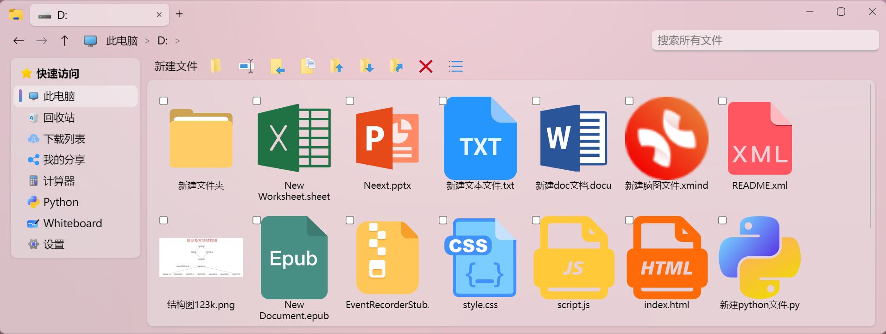Image resolution: width=886 pixels, height=334 pixels.
Task: Click the rename icon in the toolbar
Action: click(x=247, y=66)
